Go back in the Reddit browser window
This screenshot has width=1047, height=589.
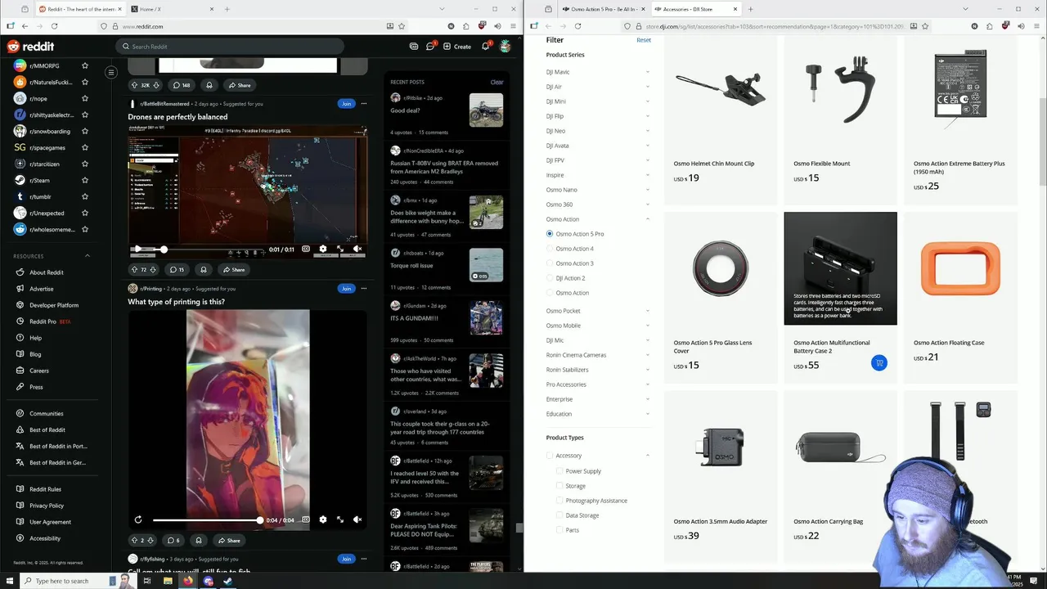25,26
